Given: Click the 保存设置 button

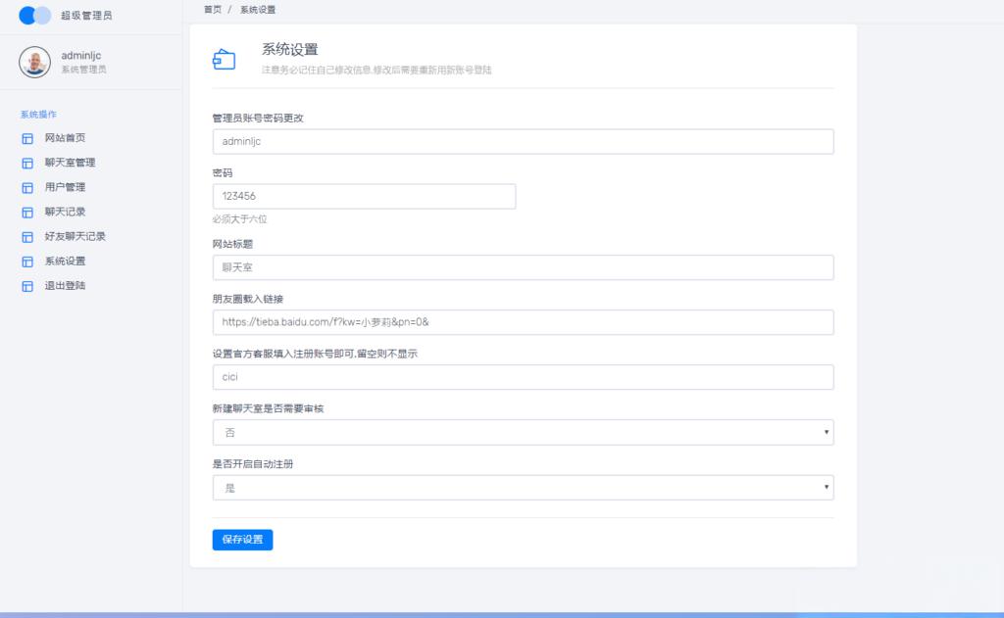Looking at the screenshot, I should (x=243, y=540).
